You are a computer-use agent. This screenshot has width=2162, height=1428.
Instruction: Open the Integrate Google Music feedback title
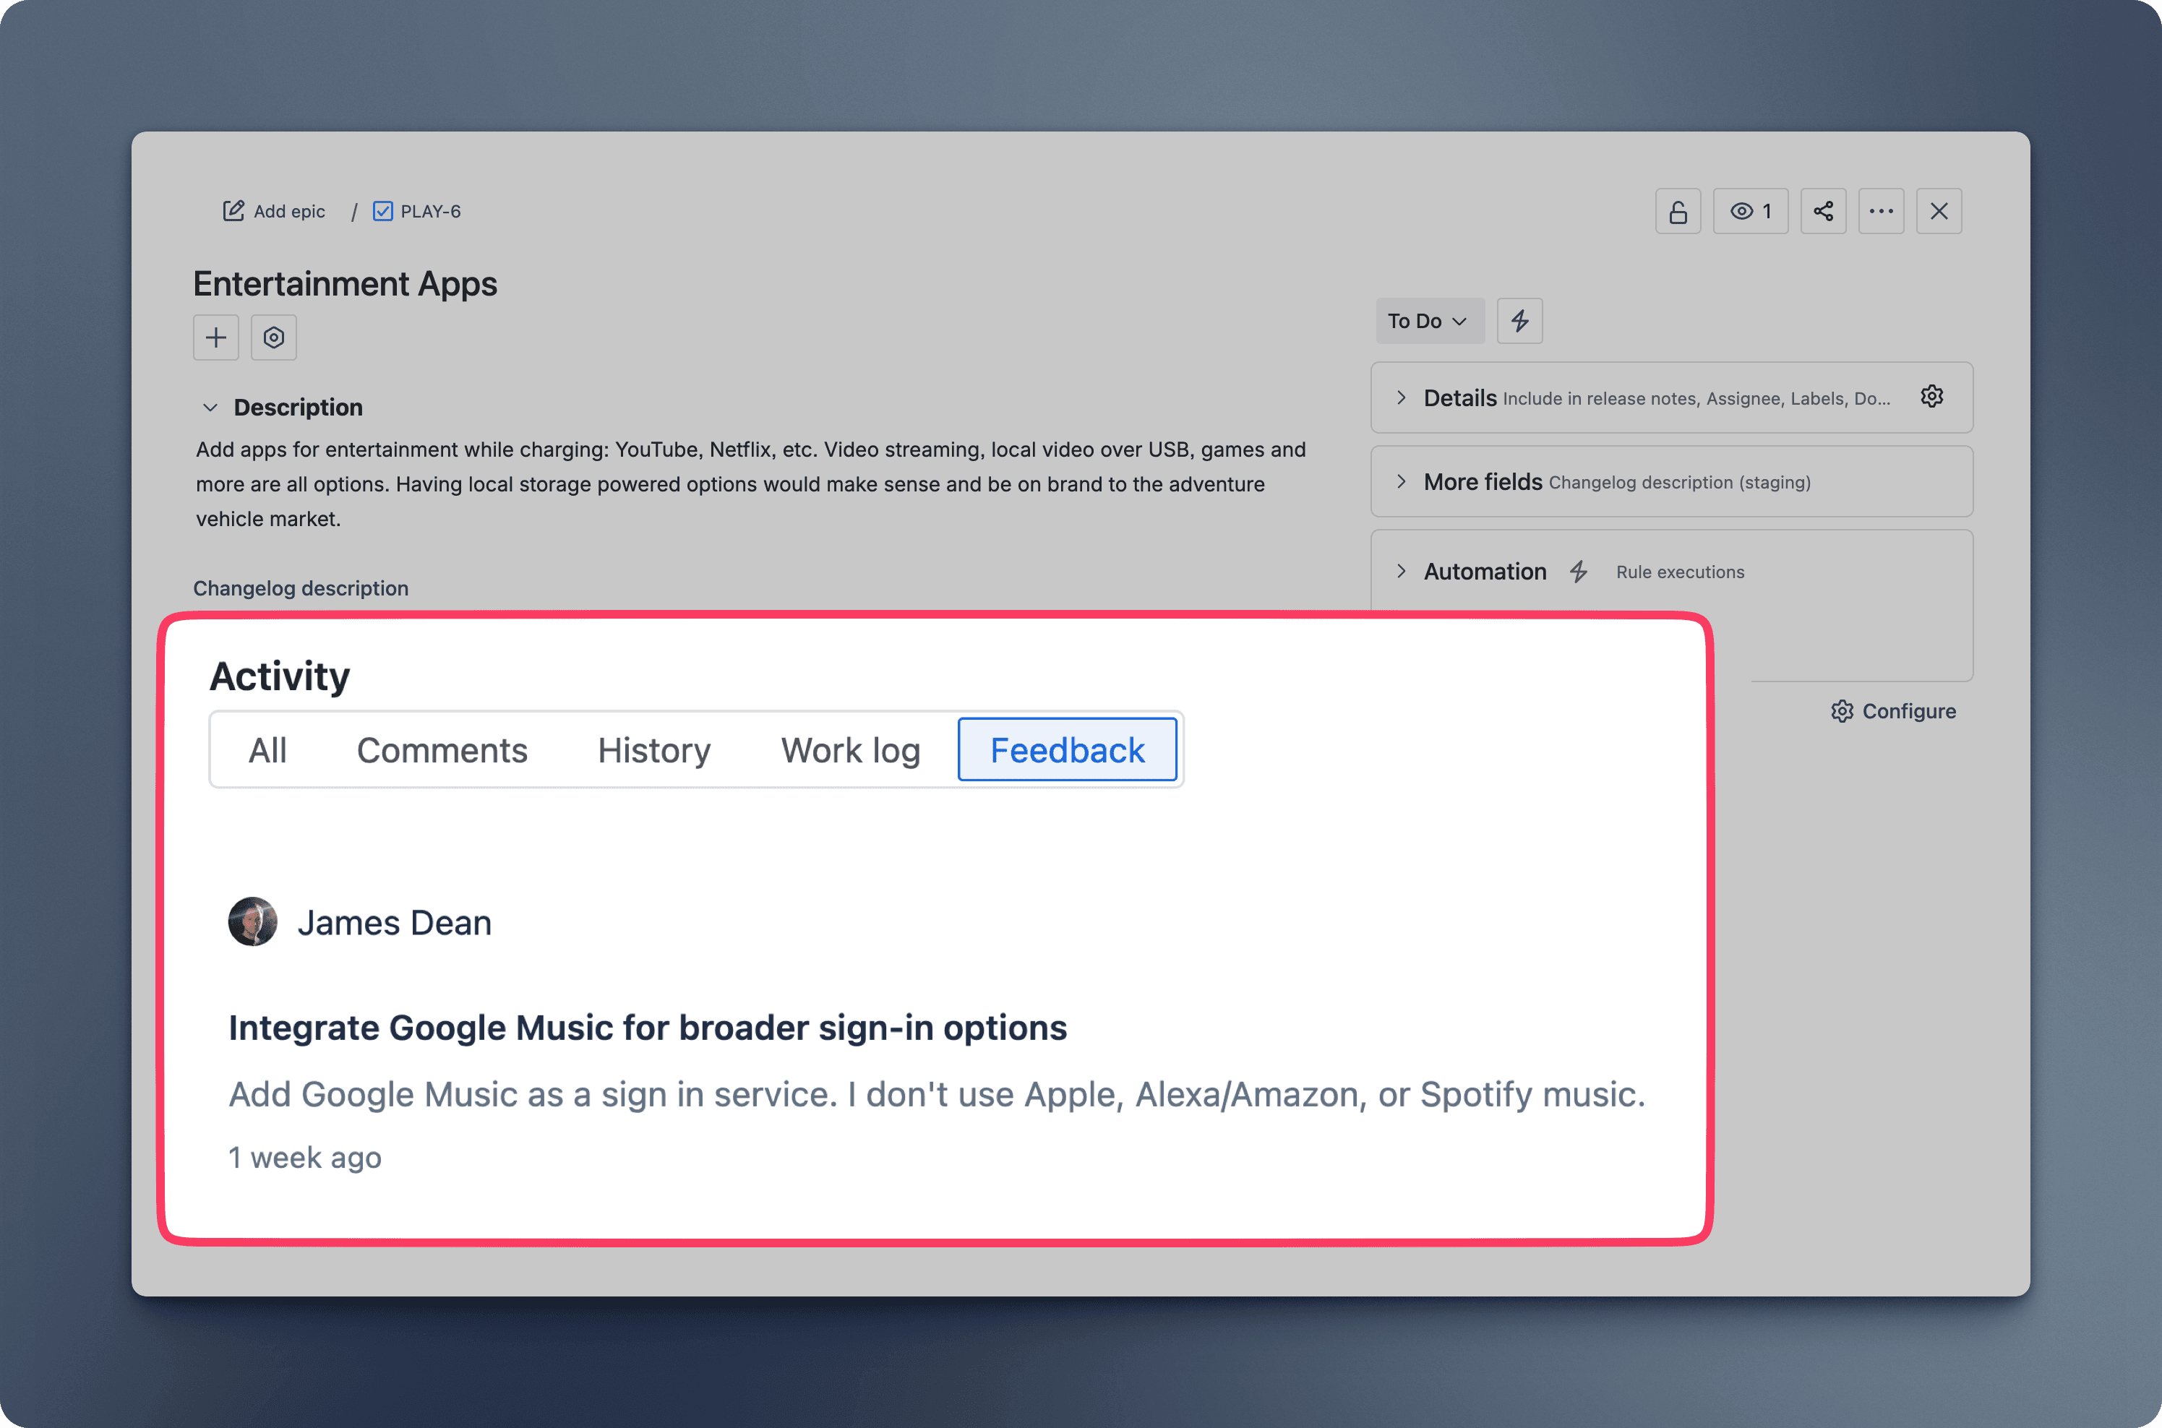[x=648, y=1028]
